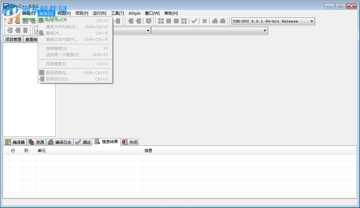Viewport: 360px width, 208px height.
Task: Expand the class browser combo box
Action: [x=148, y=30]
